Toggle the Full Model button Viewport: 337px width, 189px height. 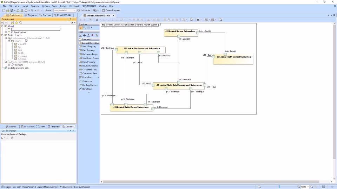[84, 10]
